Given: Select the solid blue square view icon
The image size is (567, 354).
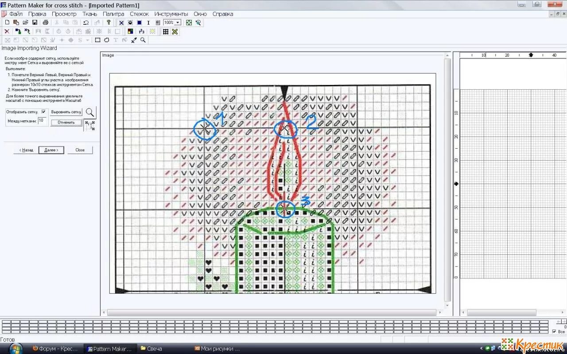Looking at the screenshot, I should tap(139, 23).
